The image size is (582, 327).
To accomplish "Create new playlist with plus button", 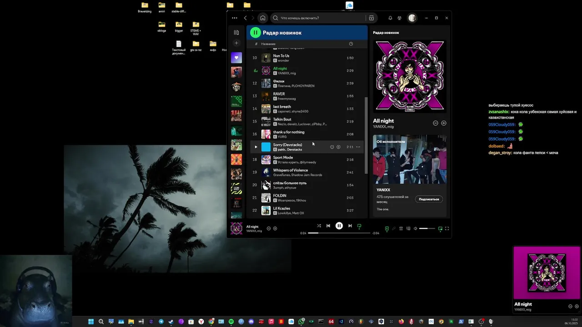I will pos(236,43).
